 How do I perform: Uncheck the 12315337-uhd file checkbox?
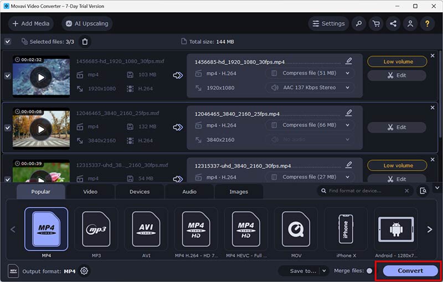pyautogui.click(x=8, y=179)
